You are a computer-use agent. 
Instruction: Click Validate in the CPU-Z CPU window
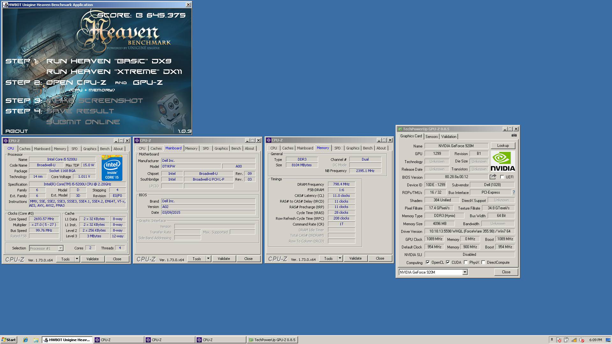[x=92, y=259]
